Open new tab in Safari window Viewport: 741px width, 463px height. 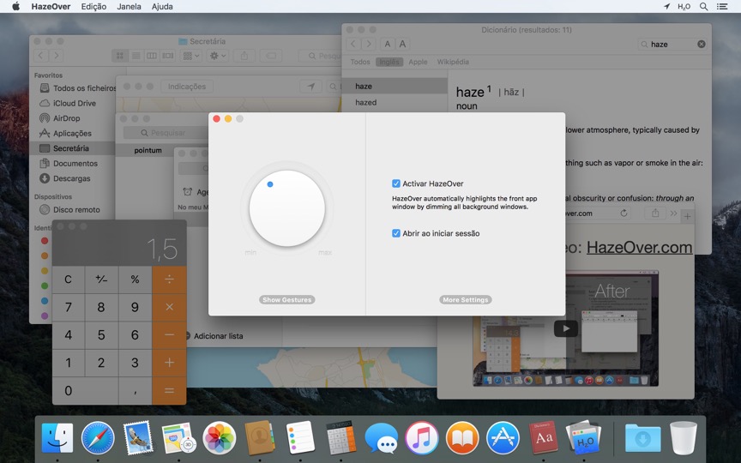point(687,216)
